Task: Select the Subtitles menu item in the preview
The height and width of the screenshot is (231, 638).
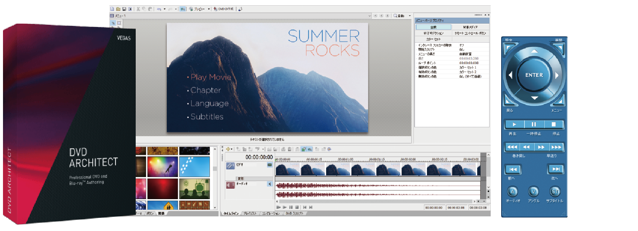Action: (207, 117)
